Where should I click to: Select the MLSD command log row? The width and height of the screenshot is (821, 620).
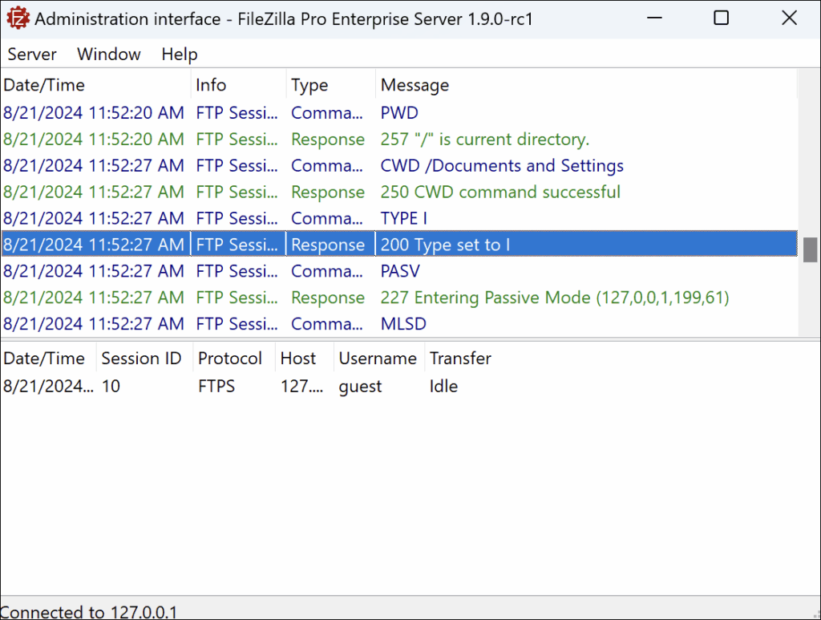point(403,325)
